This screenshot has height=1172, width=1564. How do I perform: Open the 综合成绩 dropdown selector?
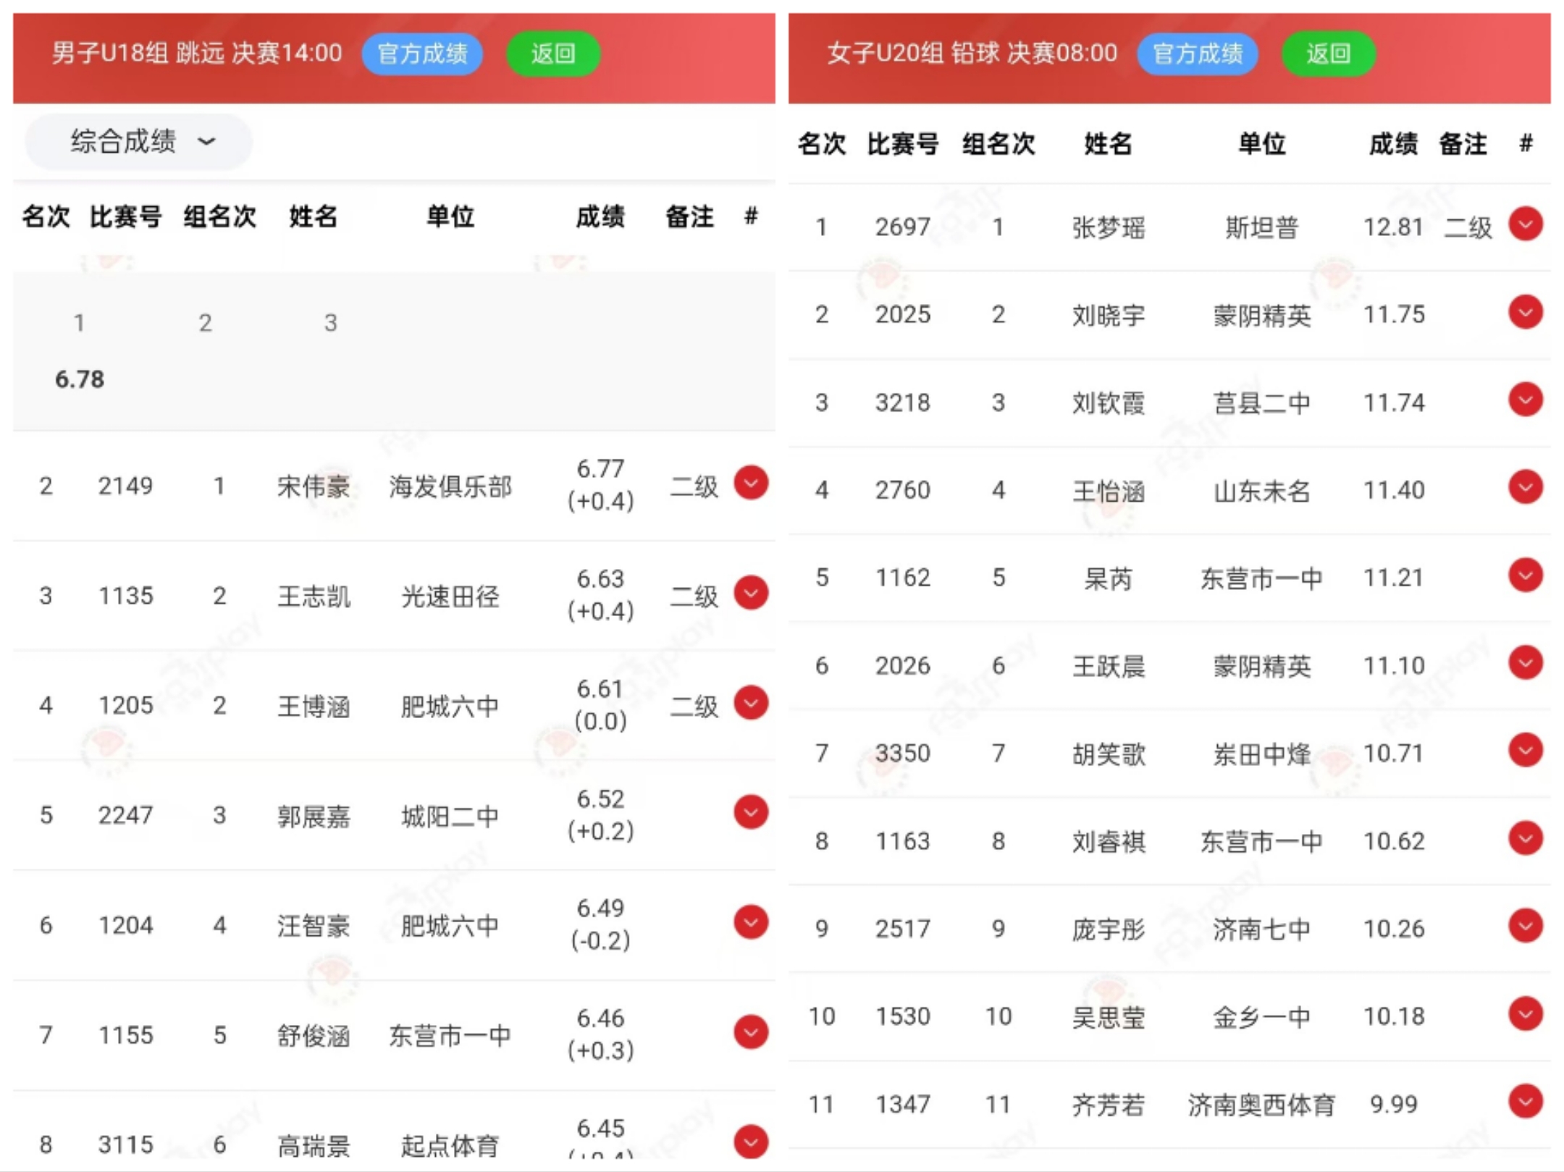[x=139, y=141]
